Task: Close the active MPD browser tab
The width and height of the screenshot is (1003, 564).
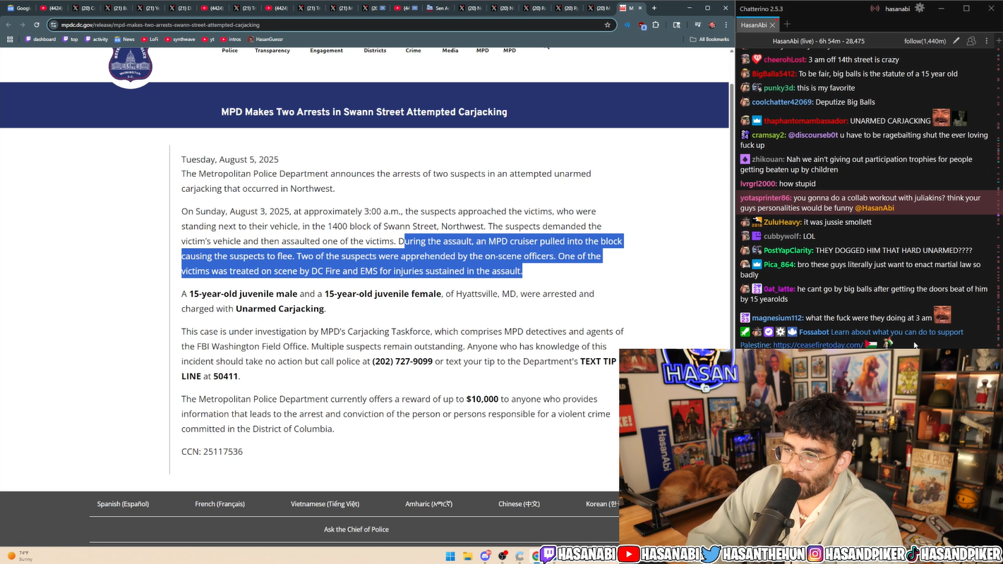Action: click(642, 8)
